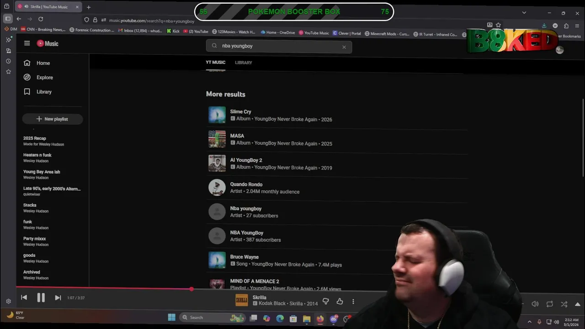Switch to the LIBRARY tab

(243, 63)
